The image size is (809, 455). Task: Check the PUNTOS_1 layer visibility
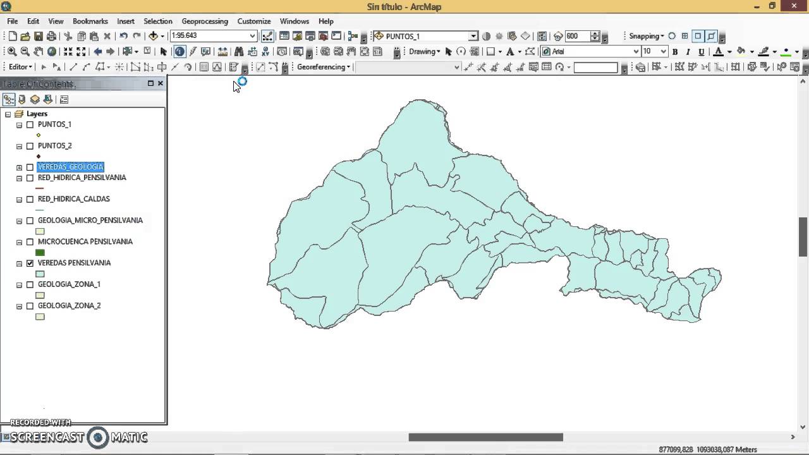tap(30, 124)
